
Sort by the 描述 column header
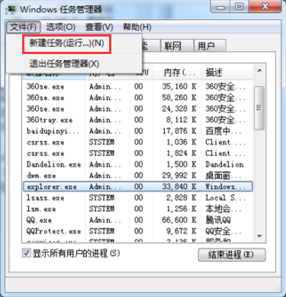tap(227, 72)
